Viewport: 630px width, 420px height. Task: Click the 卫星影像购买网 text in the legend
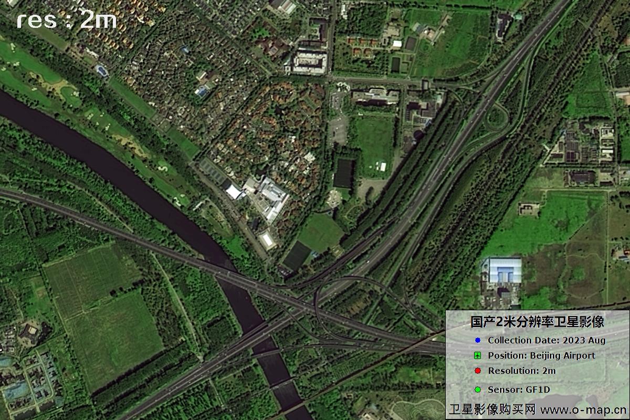tap(492, 409)
